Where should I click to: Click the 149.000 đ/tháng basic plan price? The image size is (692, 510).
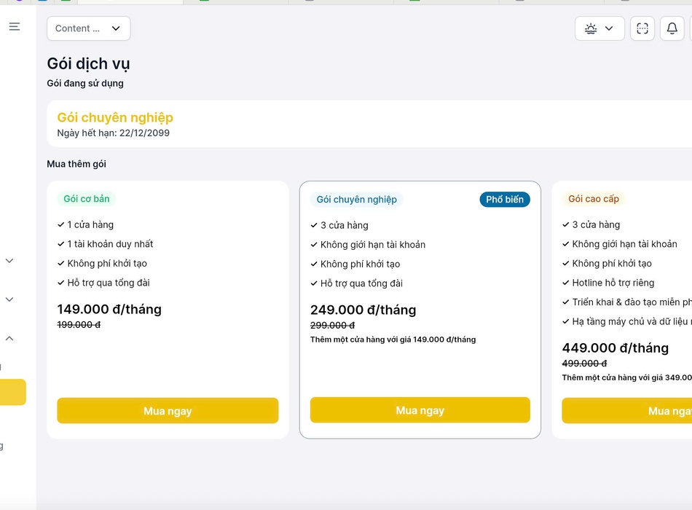click(109, 309)
